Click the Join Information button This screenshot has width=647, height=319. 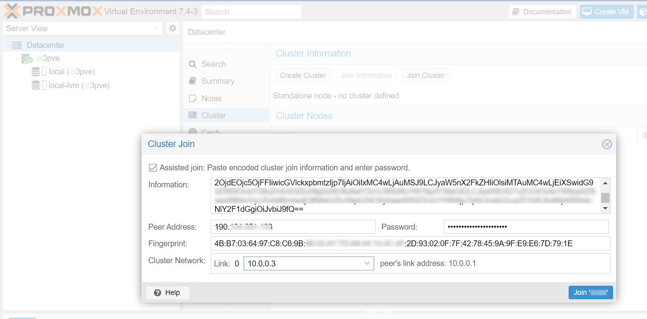366,76
